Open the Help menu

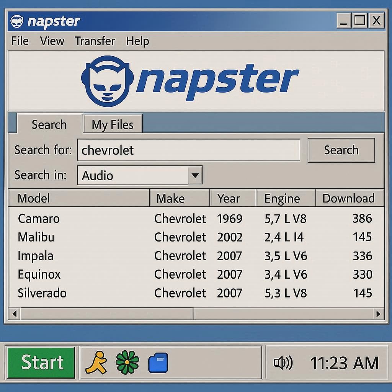click(137, 41)
